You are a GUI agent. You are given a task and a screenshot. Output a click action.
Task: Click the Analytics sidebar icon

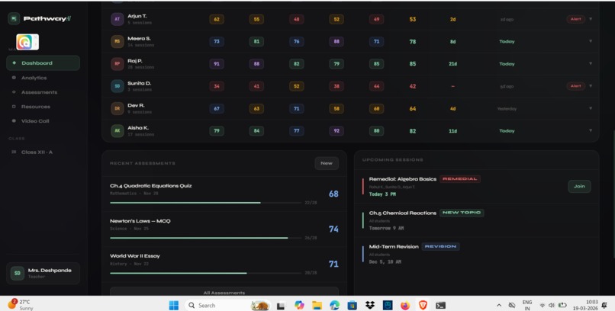click(14, 78)
